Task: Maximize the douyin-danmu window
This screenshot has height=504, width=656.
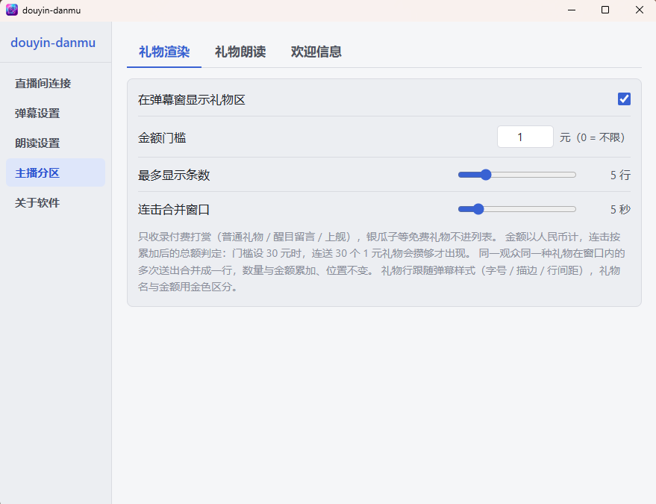Action: coord(605,10)
